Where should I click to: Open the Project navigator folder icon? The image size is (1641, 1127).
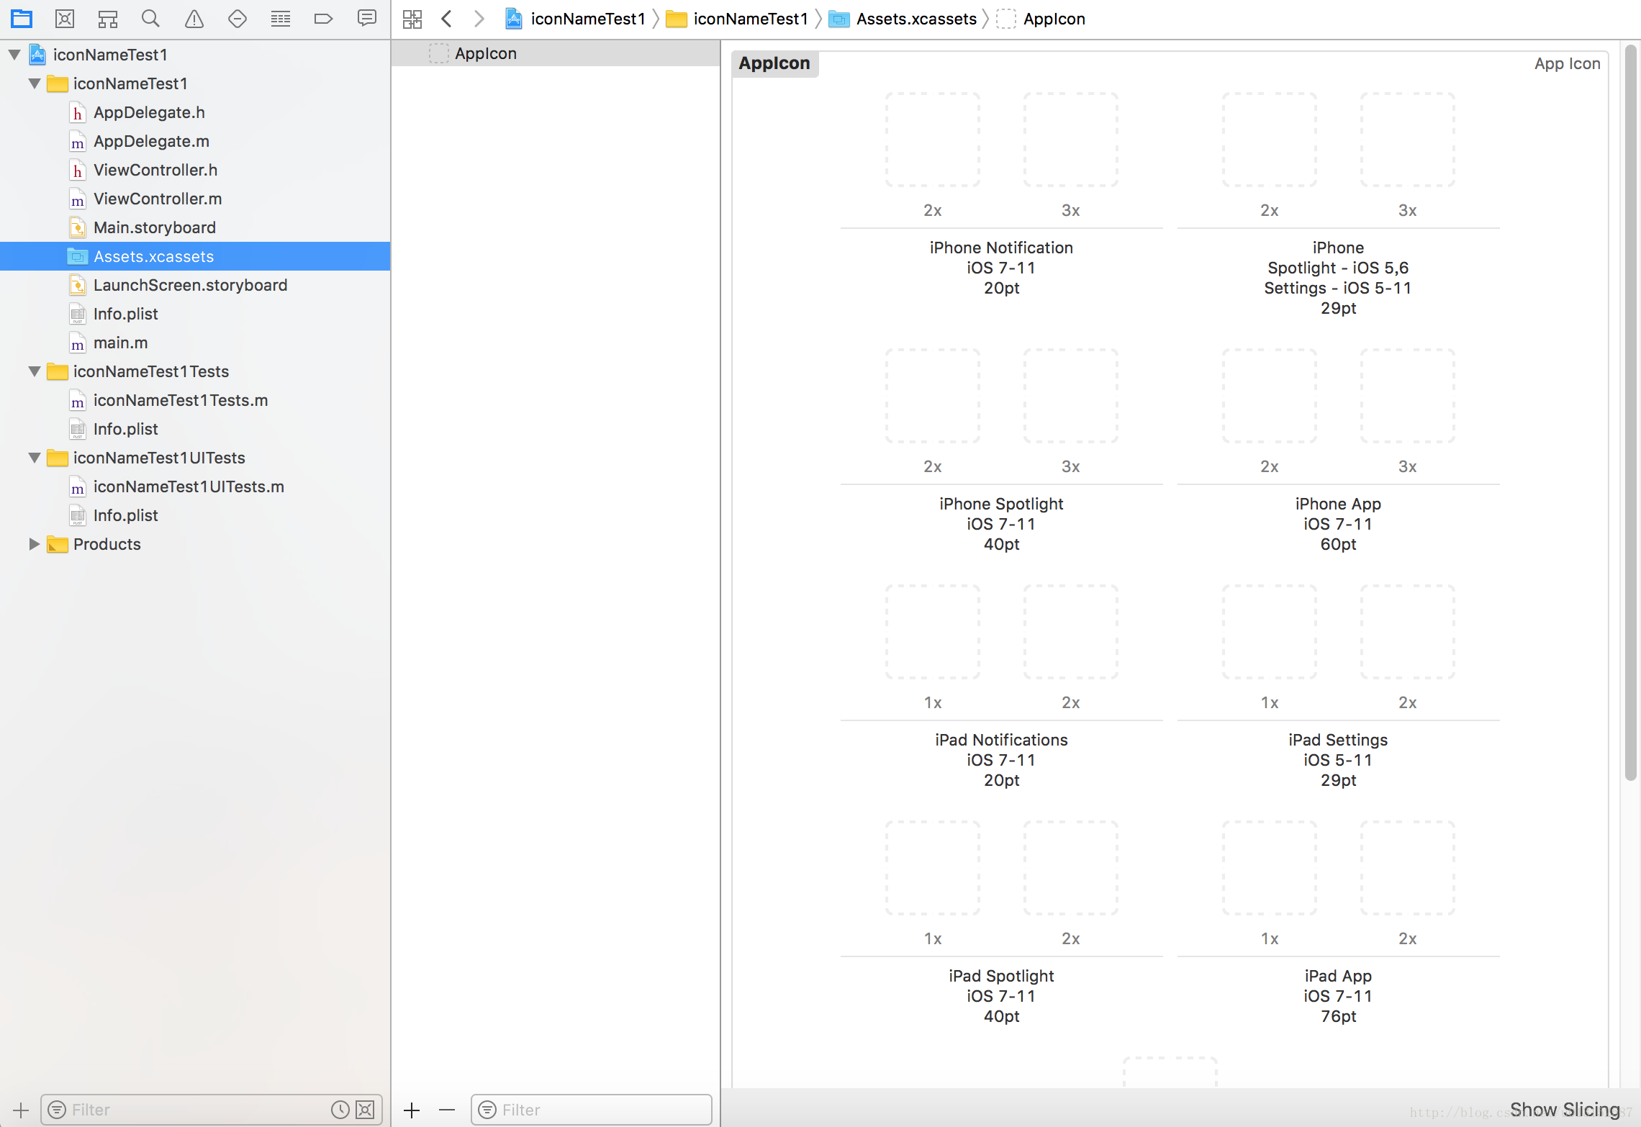pyautogui.click(x=22, y=19)
